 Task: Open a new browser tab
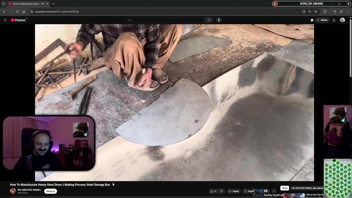click(x=53, y=4)
